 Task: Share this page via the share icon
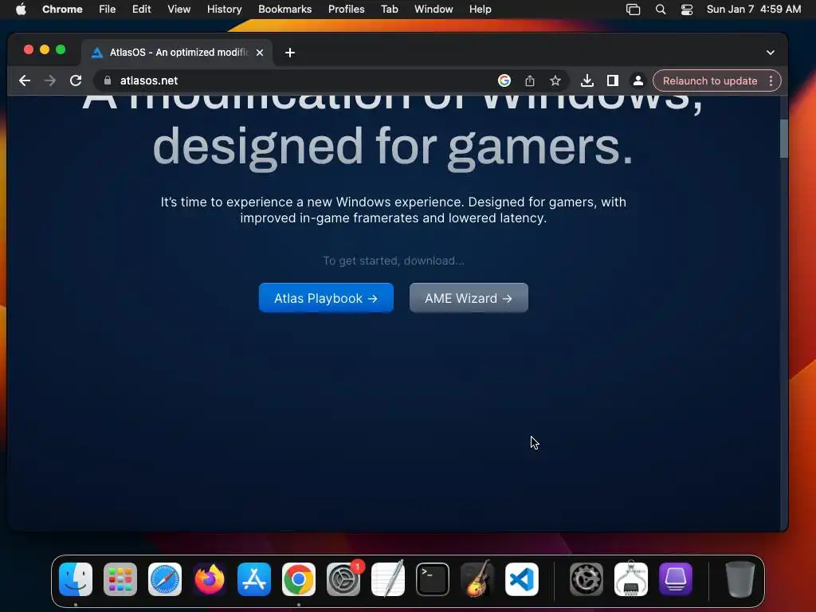point(530,80)
